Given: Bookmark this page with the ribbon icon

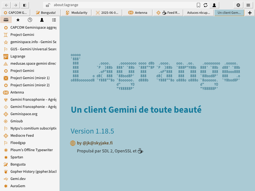Looking at the screenshot, I should [x=198, y=5].
